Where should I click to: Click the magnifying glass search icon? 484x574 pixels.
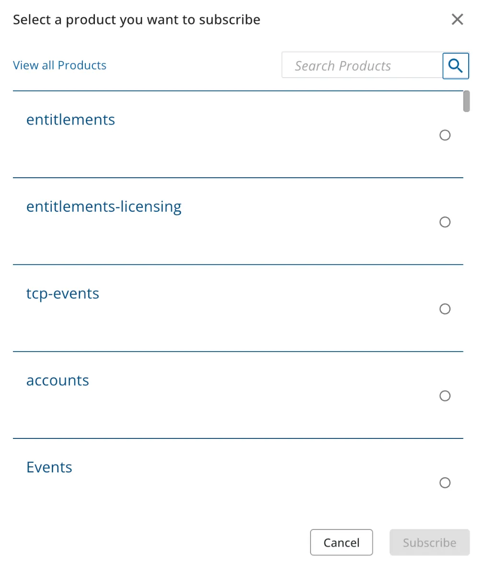[x=455, y=66]
